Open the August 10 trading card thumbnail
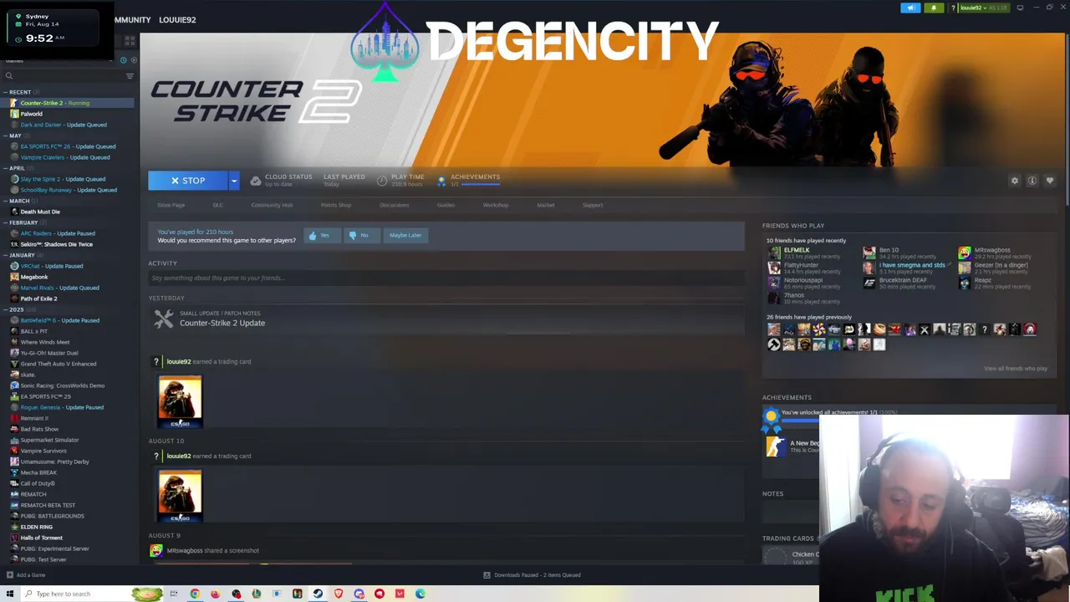The image size is (1070, 602). click(180, 495)
